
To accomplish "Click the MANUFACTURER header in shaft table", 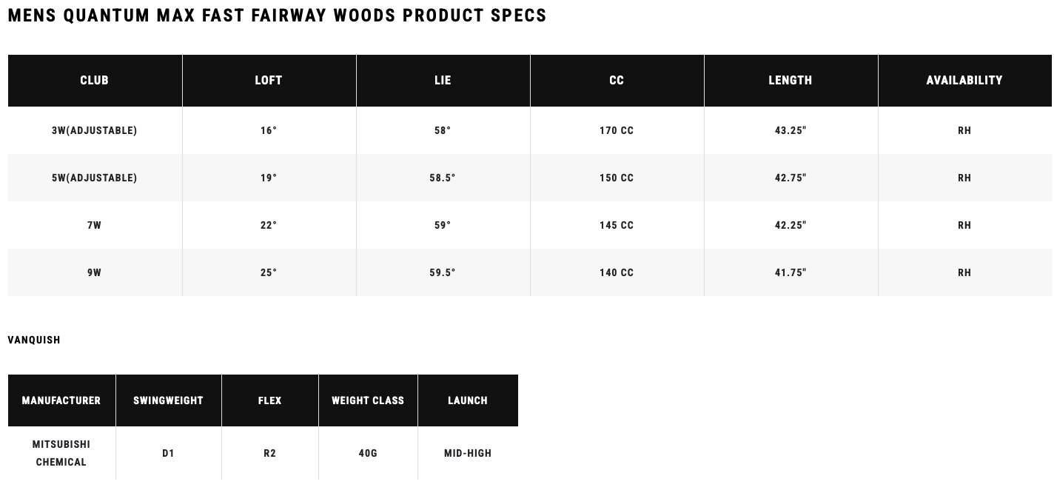I will tap(61, 400).
